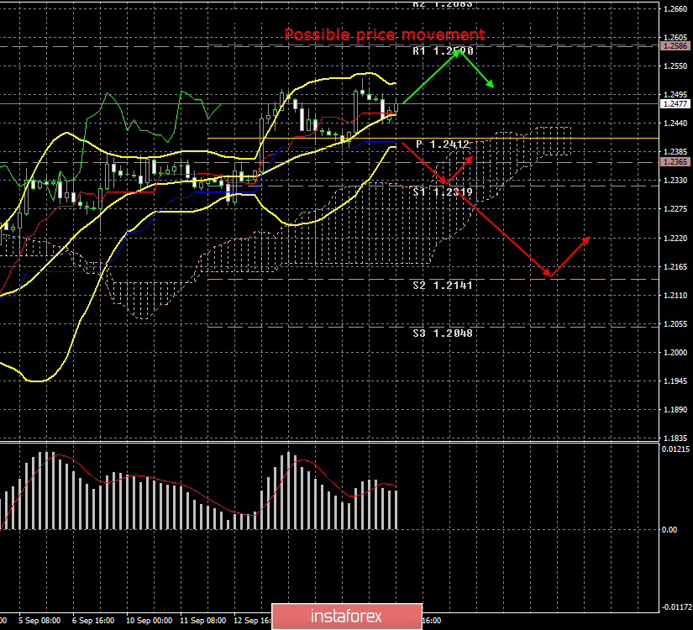
Task: Click the R1 1.2590 resistance label
Action: coord(444,51)
